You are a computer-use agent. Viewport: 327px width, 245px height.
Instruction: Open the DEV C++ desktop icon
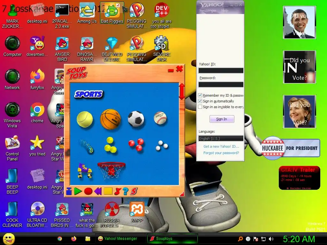click(162, 15)
